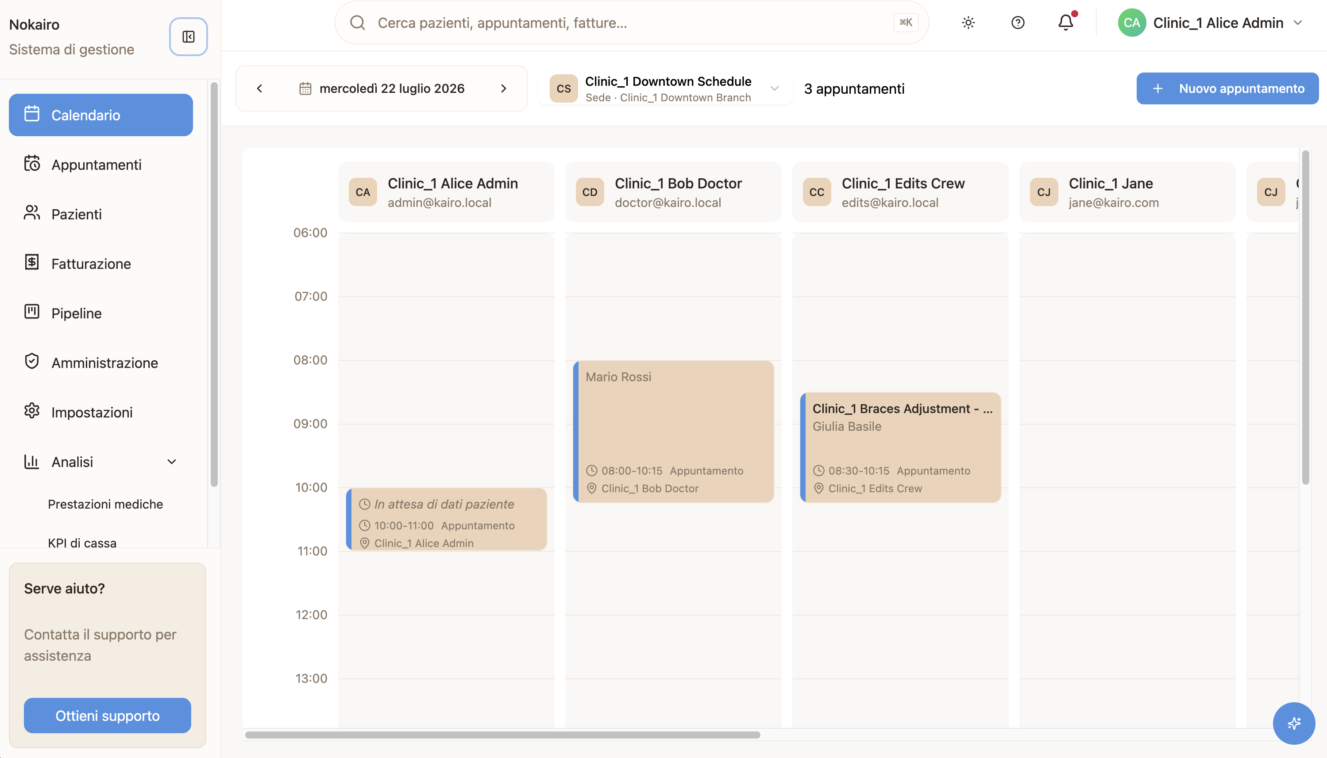This screenshot has height=758, width=1327.
Task: Select the Clinic_1 Bob Doctor column header
Action: point(673,192)
